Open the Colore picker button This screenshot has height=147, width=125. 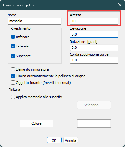pyautogui.click(x=36, y=123)
